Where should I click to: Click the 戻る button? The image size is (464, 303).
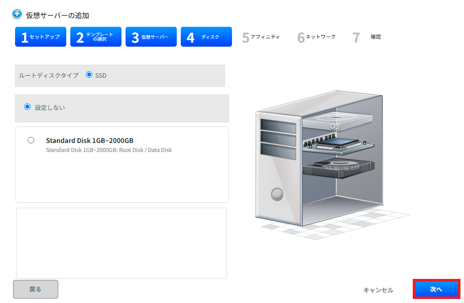[x=36, y=289]
